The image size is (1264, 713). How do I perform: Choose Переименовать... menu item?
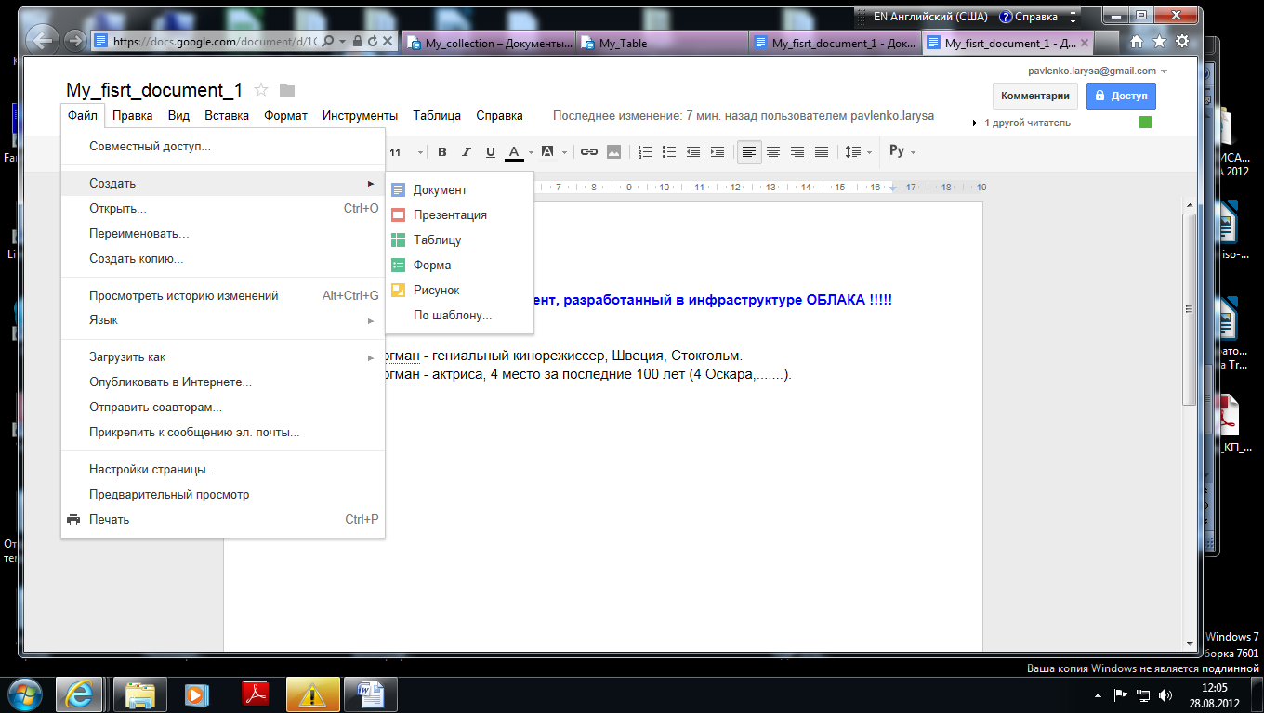[223, 234]
